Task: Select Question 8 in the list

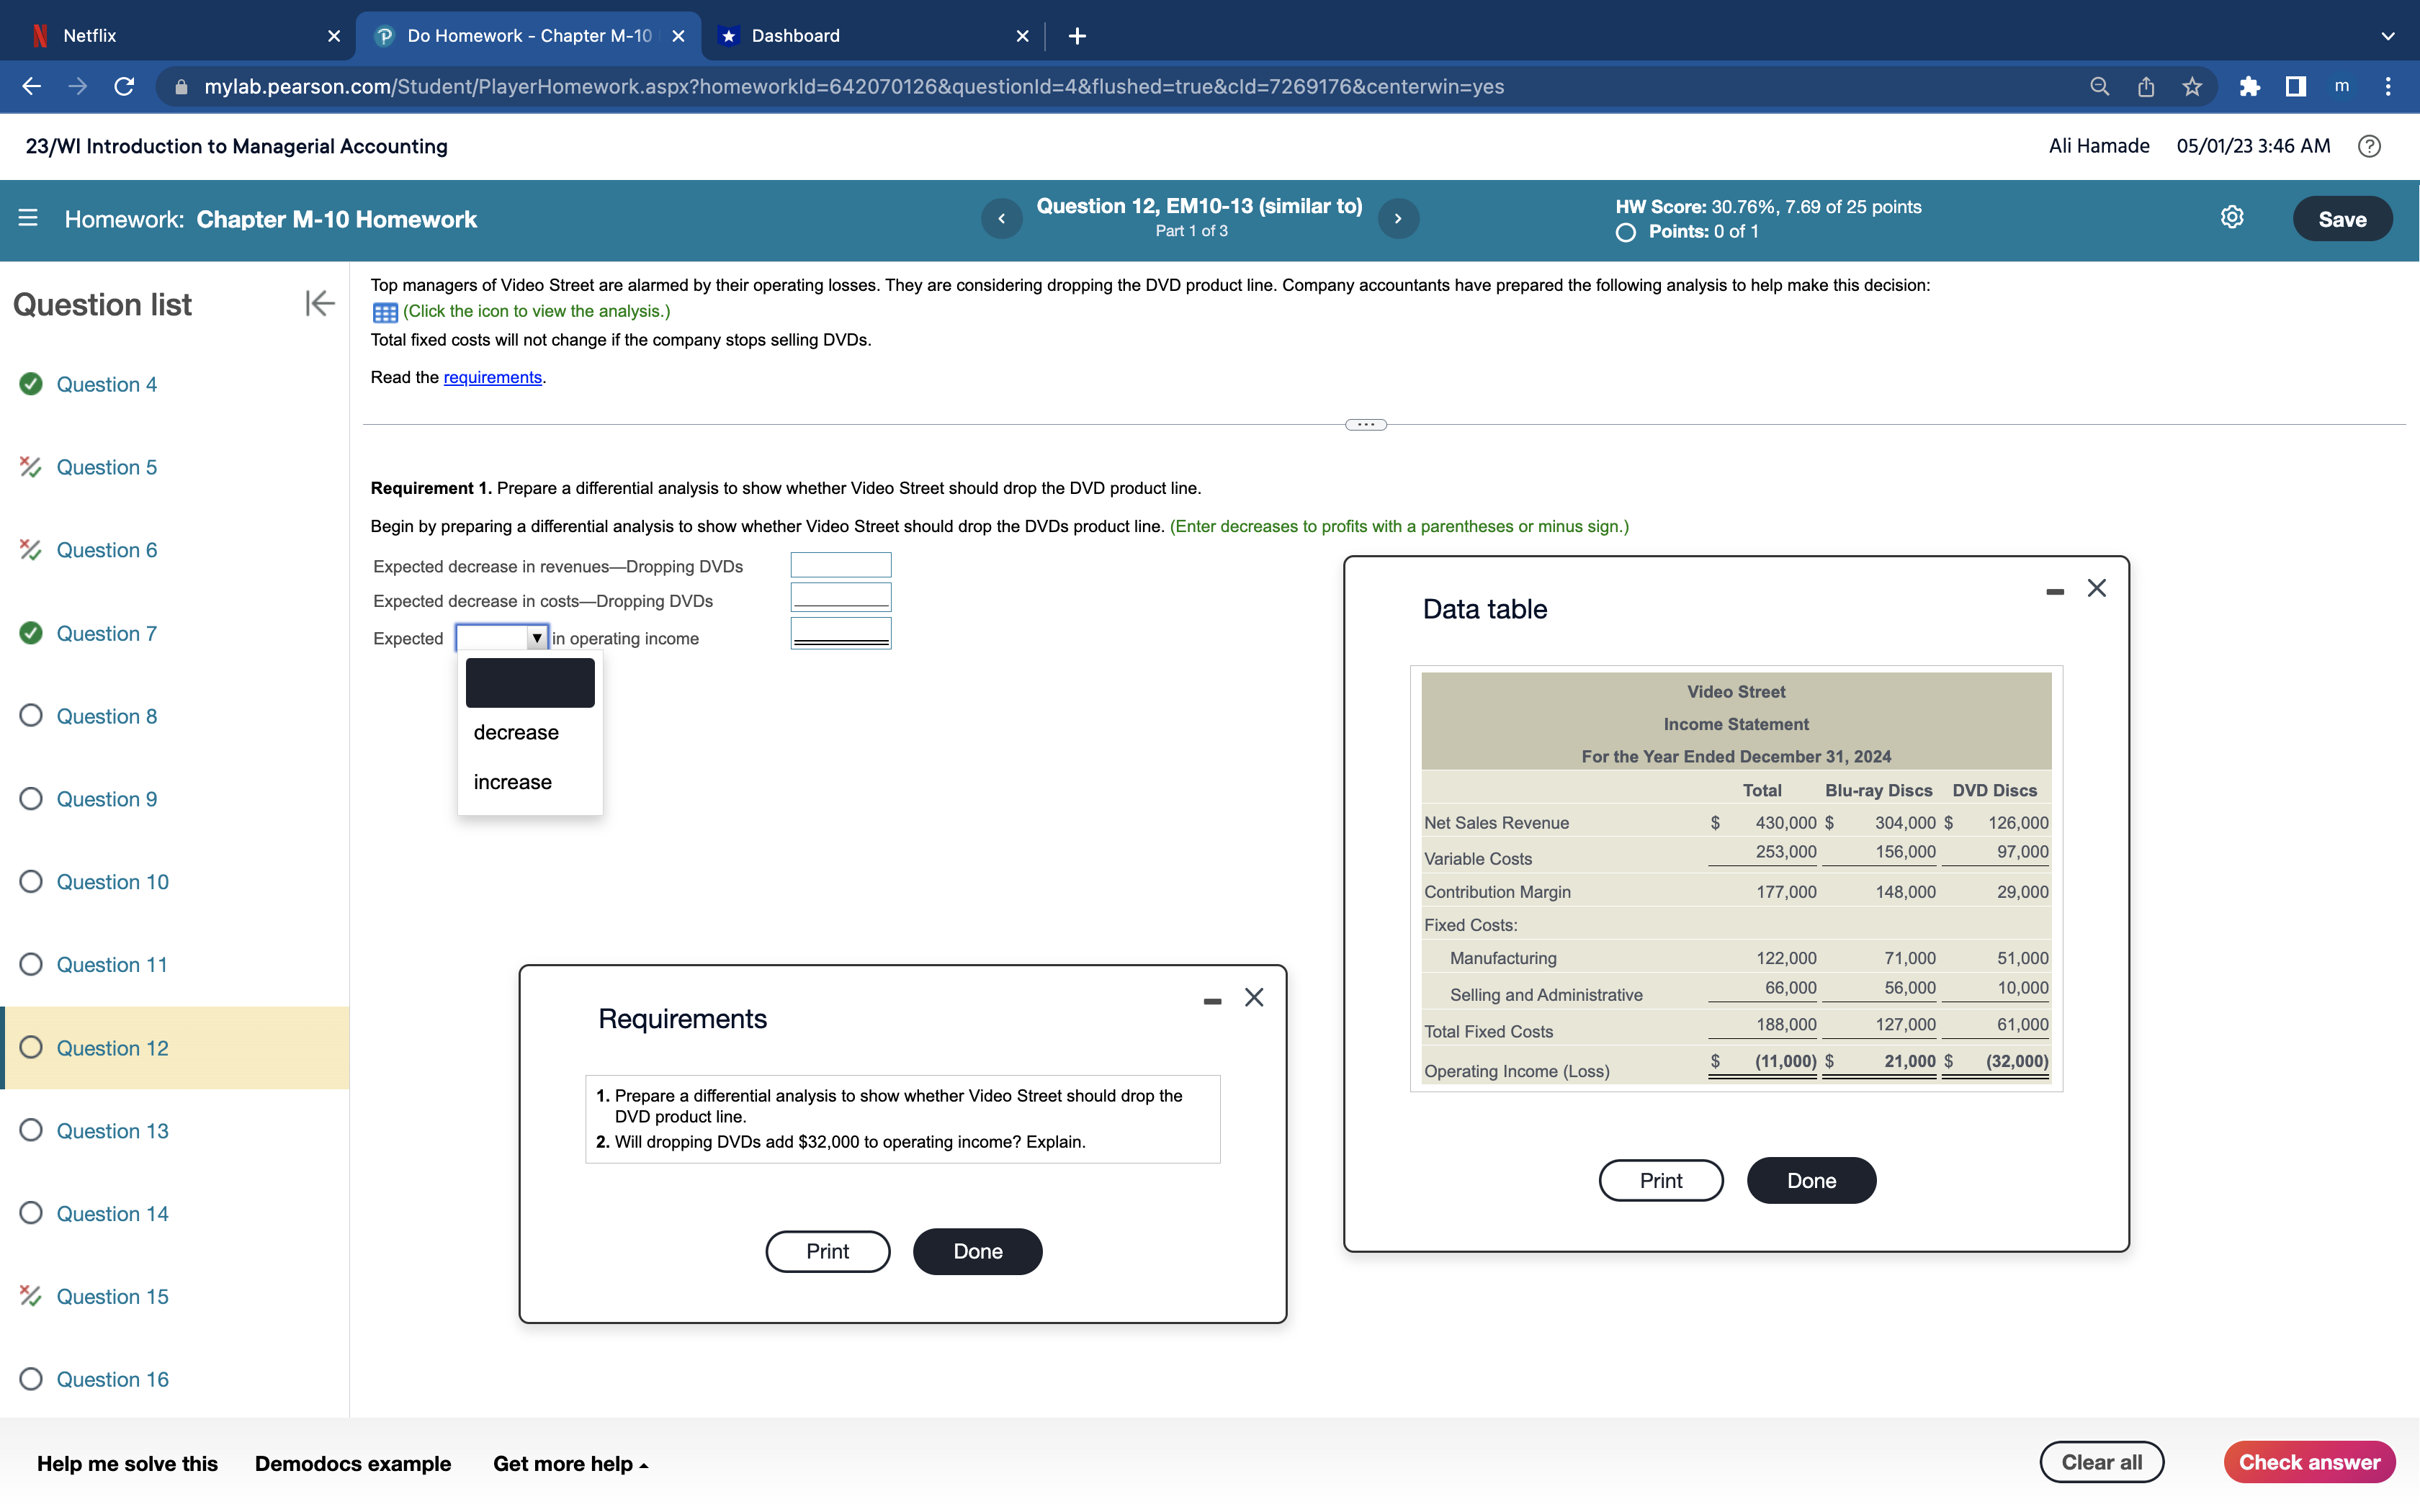Action: (x=106, y=716)
